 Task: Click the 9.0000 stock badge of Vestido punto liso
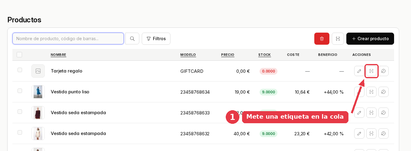[268, 92]
